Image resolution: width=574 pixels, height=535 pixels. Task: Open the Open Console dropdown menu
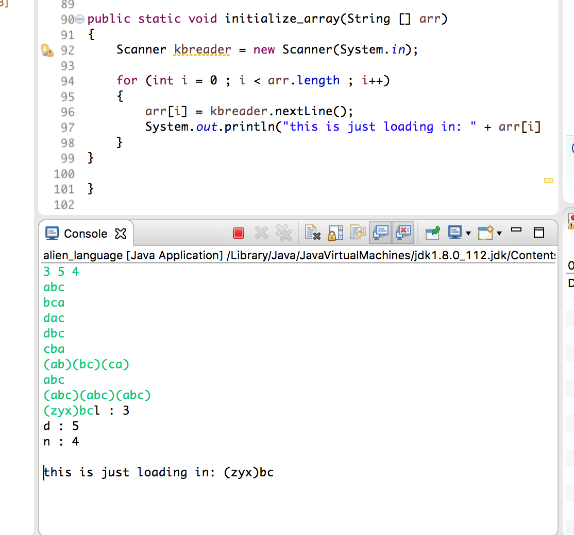point(499,233)
